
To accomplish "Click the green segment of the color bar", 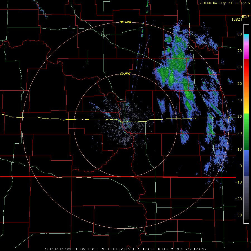I will [246, 132].
